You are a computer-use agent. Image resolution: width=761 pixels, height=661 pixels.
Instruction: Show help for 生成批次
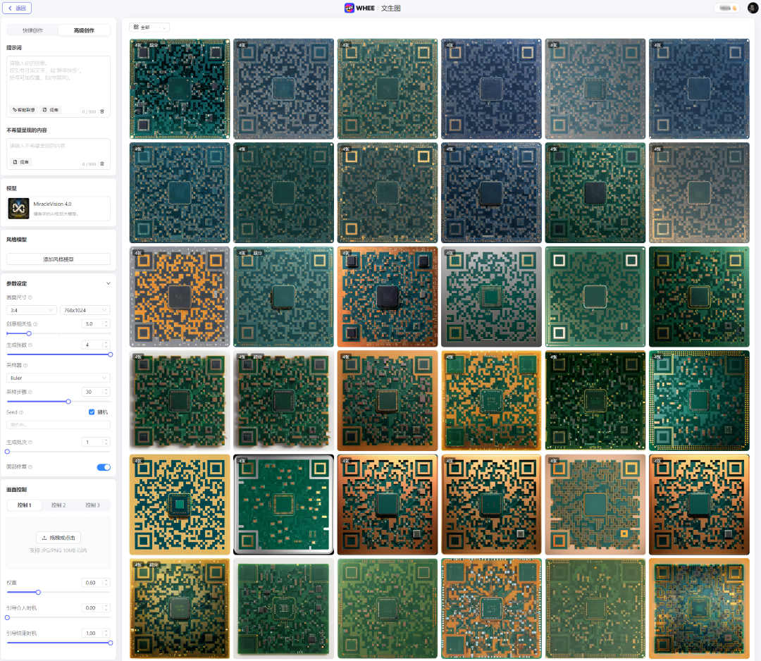pyautogui.click(x=30, y=443)
